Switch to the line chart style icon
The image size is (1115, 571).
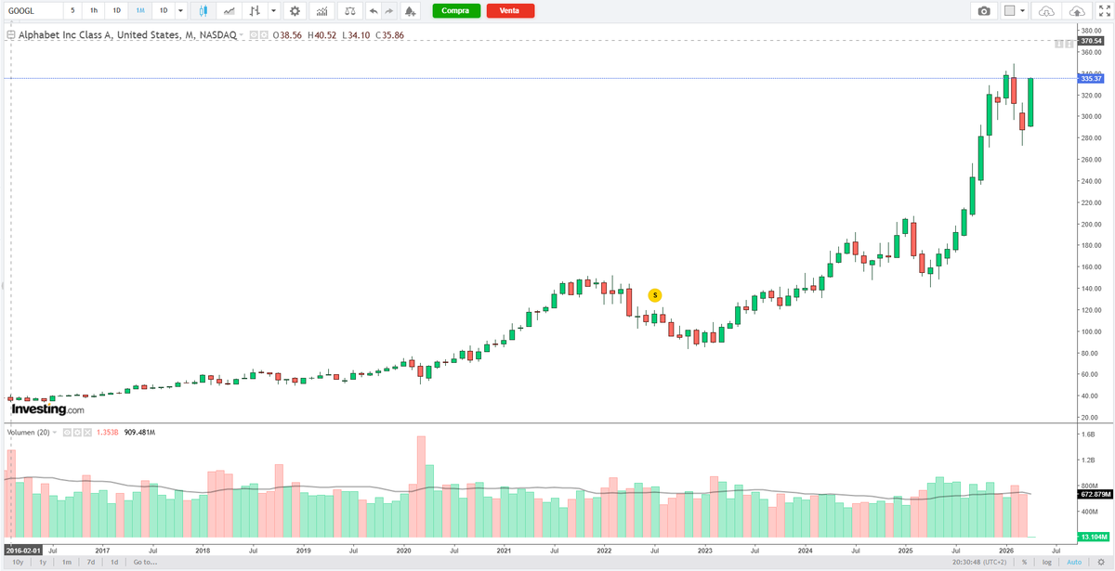229,11
